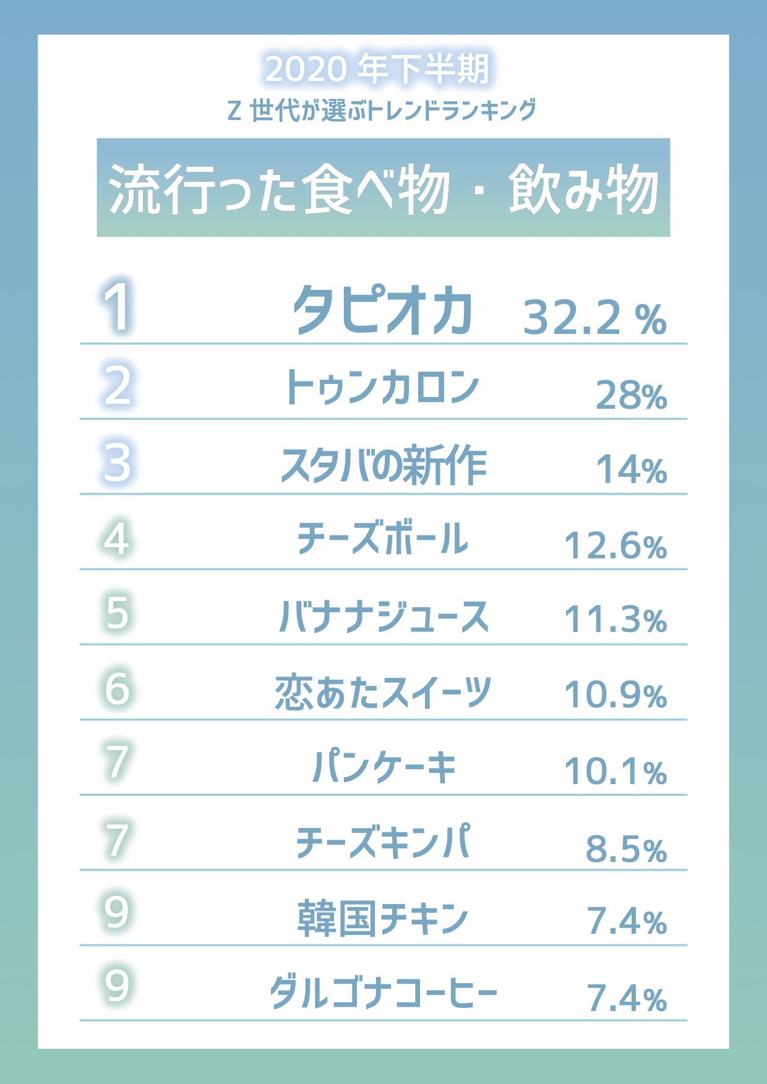This screenshot has width=767, height=1084.
Task: Select the item チーズキンパ
Action: tap(383, 842)
